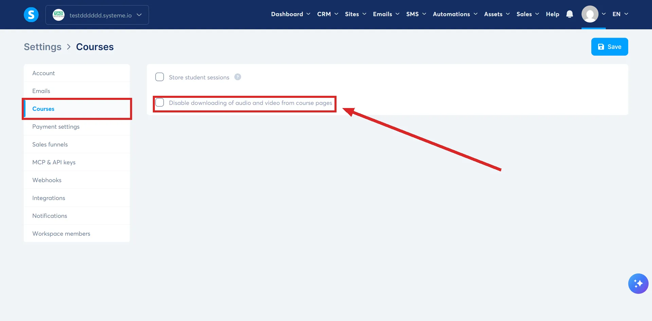Image resolution: width=652 pixels, height=321 pixels.
Task: Open the AI assistant sparkle button
Action: pos(638,284)
